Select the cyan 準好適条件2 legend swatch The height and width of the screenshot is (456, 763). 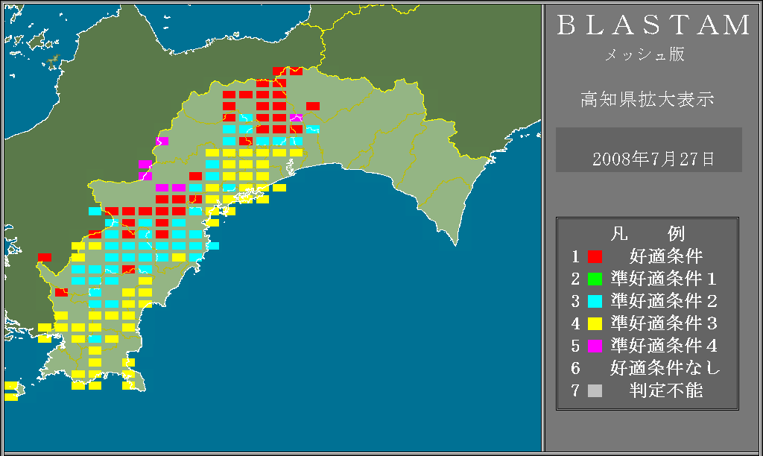(595, 302)
